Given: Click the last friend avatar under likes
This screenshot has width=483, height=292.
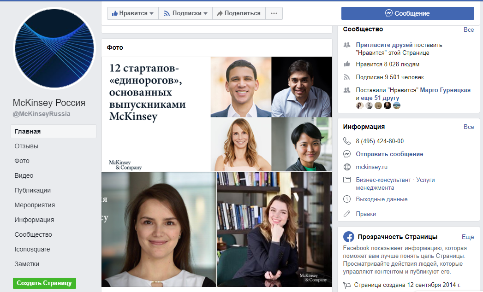Looking at the screenshot, I should tap(397, 105).
